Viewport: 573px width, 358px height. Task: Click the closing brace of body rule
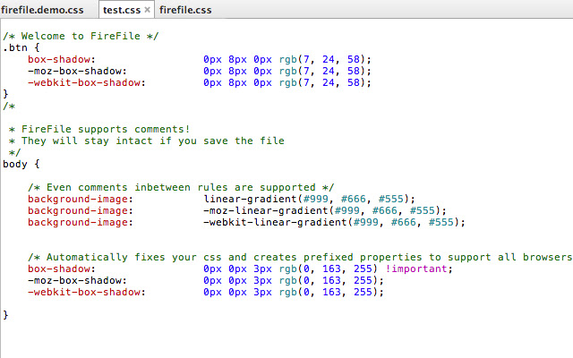point(5,315)
